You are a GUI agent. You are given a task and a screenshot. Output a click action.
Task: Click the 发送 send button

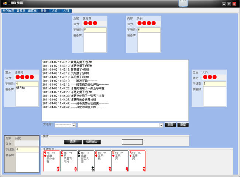[x=170, y=125]
